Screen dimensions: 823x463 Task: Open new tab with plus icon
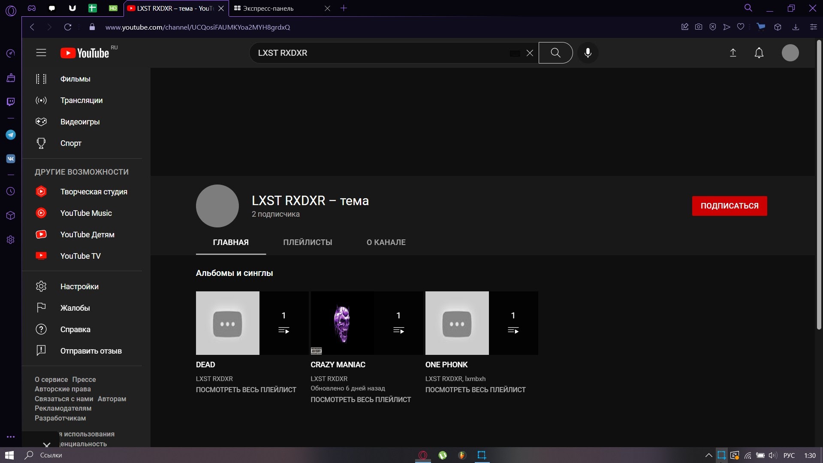[x=344, y=8]
